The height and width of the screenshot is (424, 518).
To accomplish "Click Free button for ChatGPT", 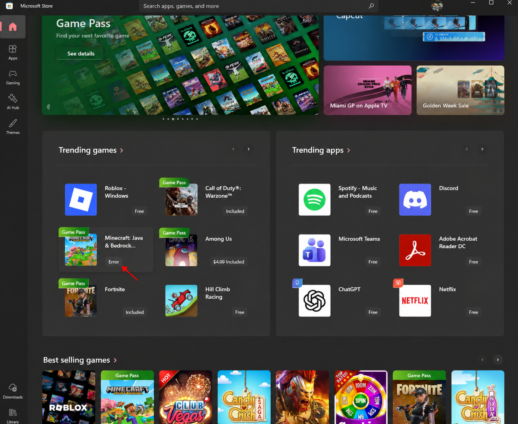I will (x=373, y=312).
